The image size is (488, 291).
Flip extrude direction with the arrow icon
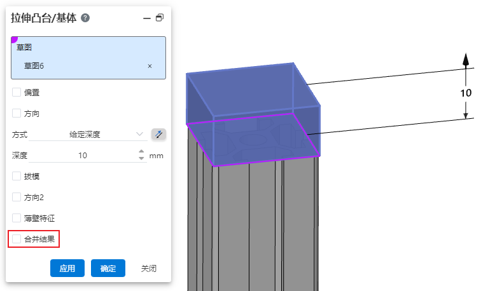point(158,134)
